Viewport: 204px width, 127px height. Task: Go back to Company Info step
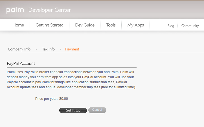[19, 49]
